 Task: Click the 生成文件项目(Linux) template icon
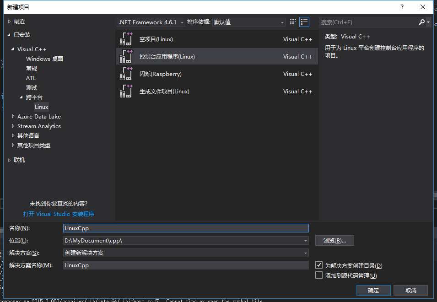(x=126, y=91)
